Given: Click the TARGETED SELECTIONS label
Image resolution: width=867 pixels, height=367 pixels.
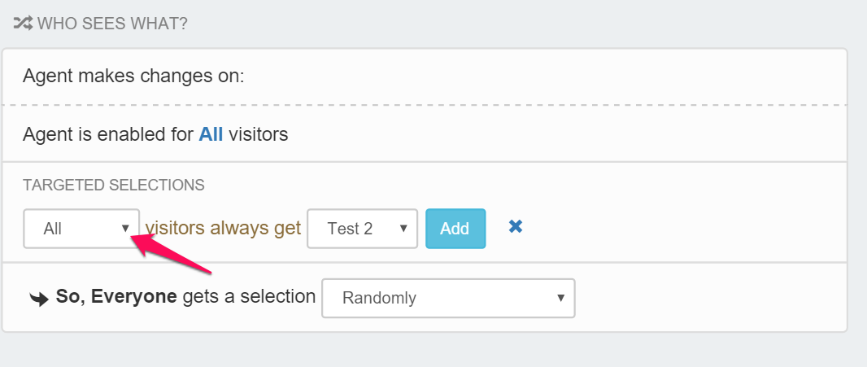Looking at the screenshot, I should tap(113, 185).
